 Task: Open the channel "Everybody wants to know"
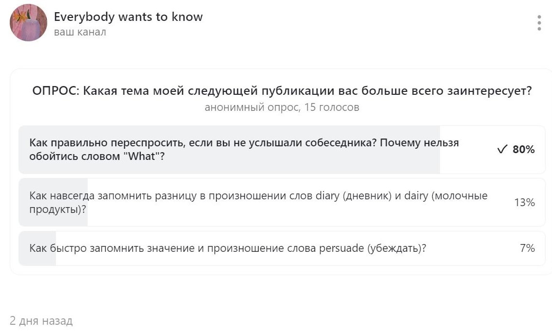[x=129, y=16]
